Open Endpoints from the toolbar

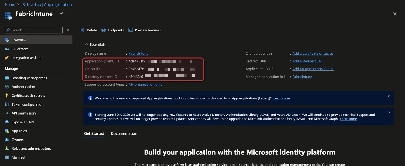pyautogui.click(x=112, y=30)
